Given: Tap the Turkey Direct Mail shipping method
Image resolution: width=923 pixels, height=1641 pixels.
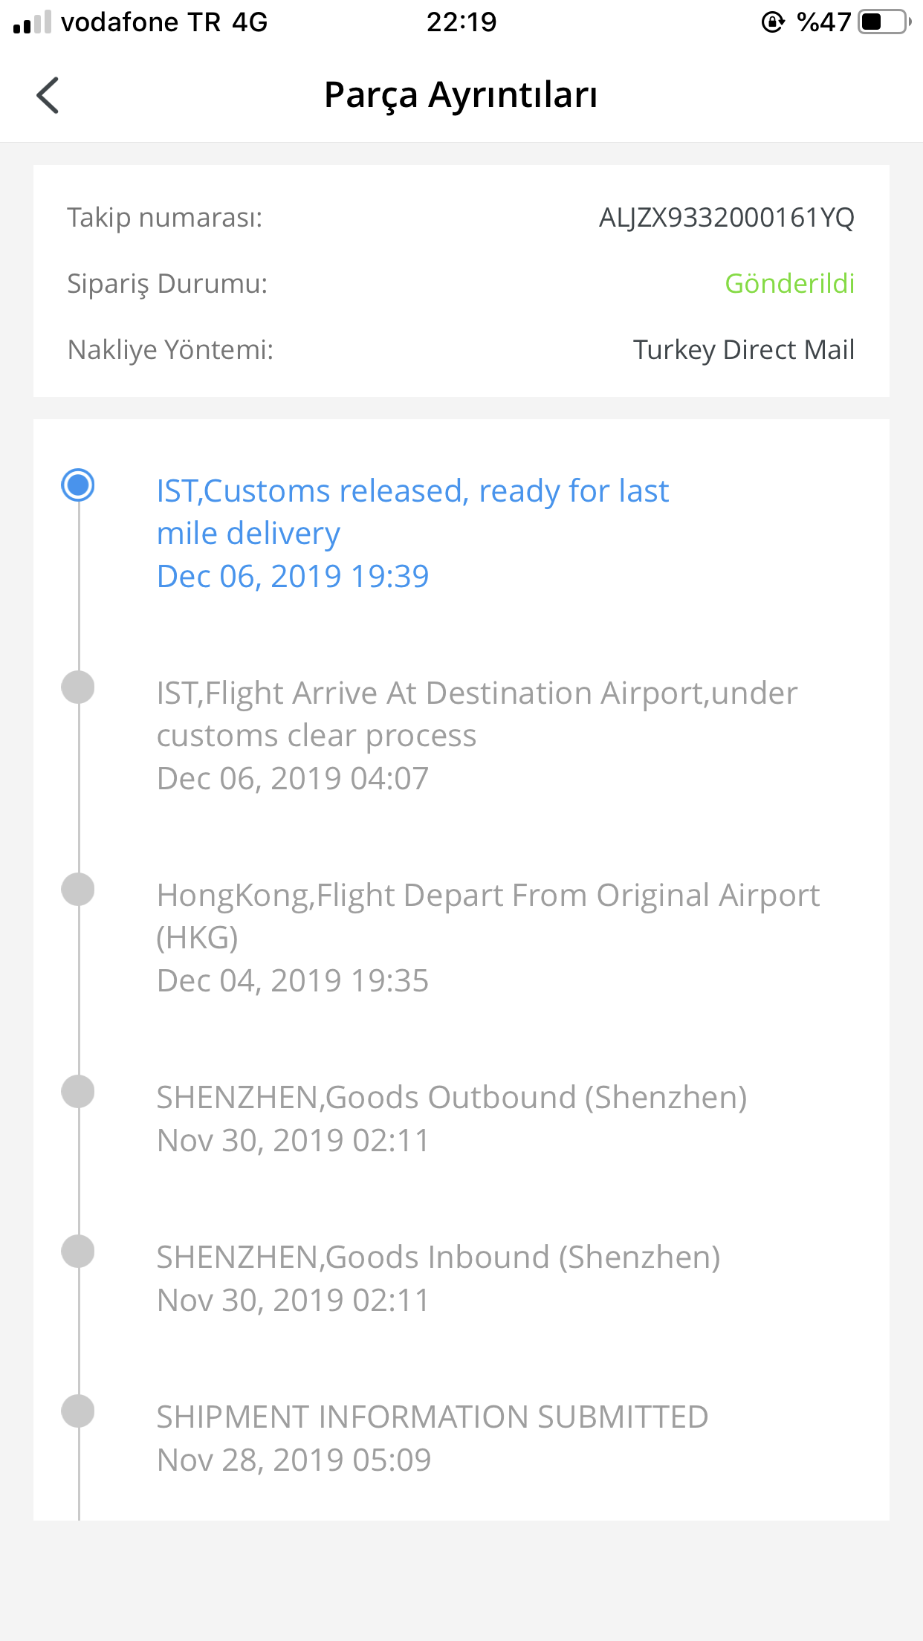Looking at the screenshot, I should 743,349.
